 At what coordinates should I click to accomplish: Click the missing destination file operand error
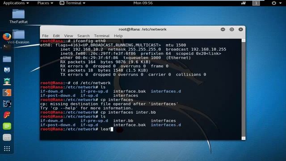(109, 104)
